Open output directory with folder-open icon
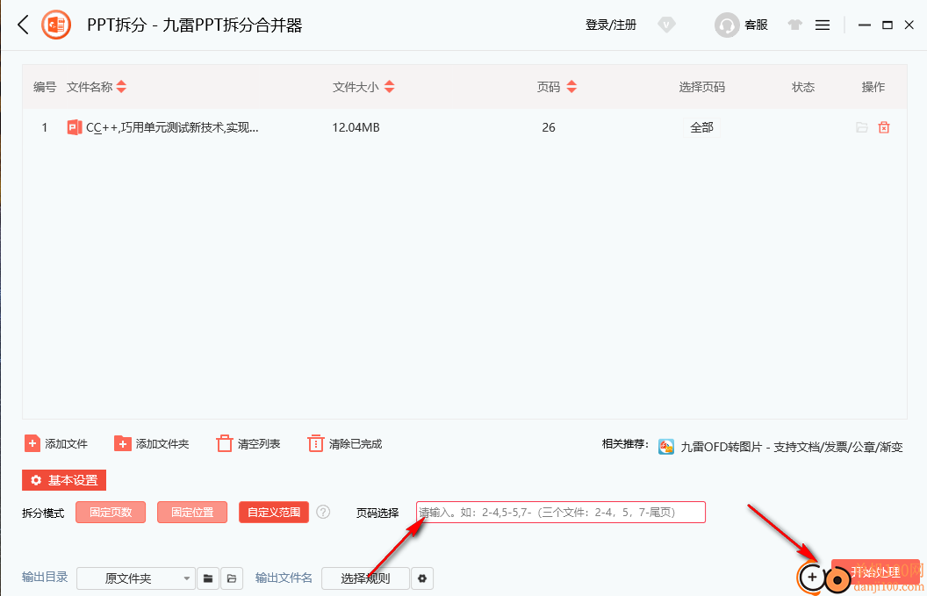This screenshot has width=927, height=596. click(232, 578)
